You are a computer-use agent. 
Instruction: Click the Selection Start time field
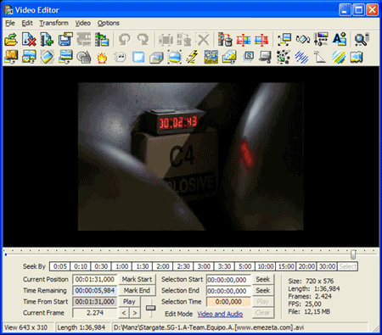tap(228, 280)
